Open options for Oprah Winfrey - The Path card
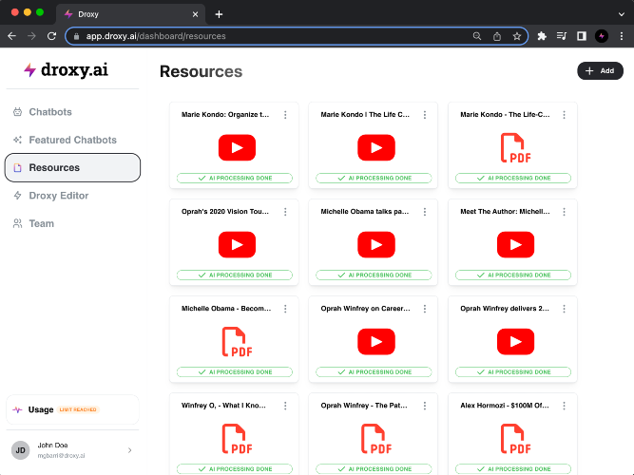634x475 pixels. [425, 406]
